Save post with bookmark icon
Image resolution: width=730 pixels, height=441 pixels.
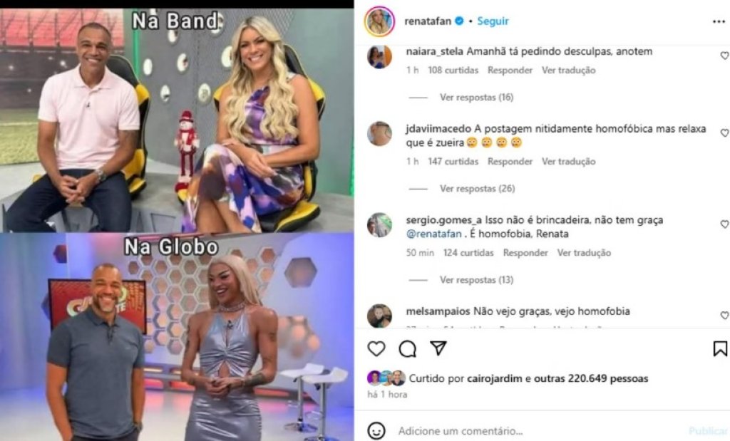point(720,348)
